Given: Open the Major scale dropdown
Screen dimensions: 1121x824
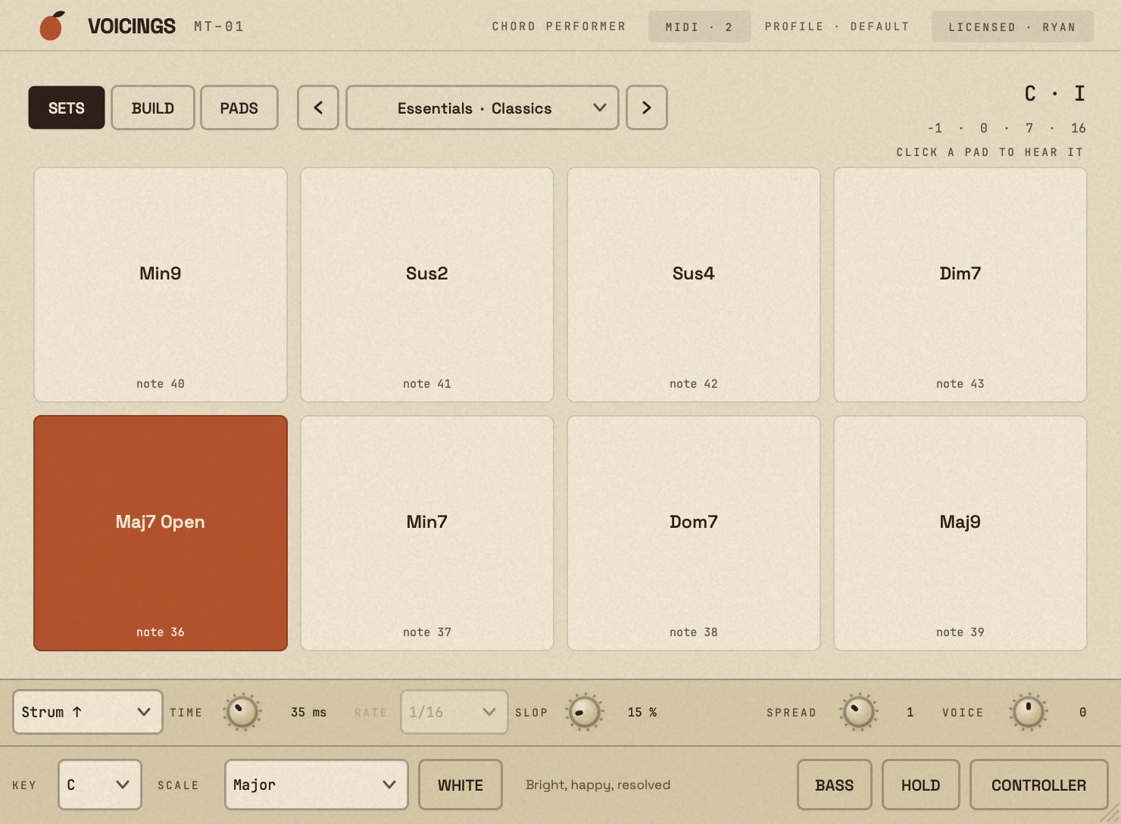Looking at the screenshot, I should (x=317, y=785).
